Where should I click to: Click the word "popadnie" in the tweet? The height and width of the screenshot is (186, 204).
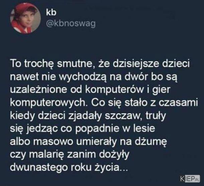tap(97, 128)
